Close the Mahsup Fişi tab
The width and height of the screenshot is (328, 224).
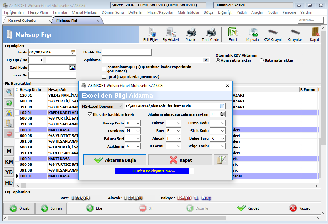coord(98,21)
